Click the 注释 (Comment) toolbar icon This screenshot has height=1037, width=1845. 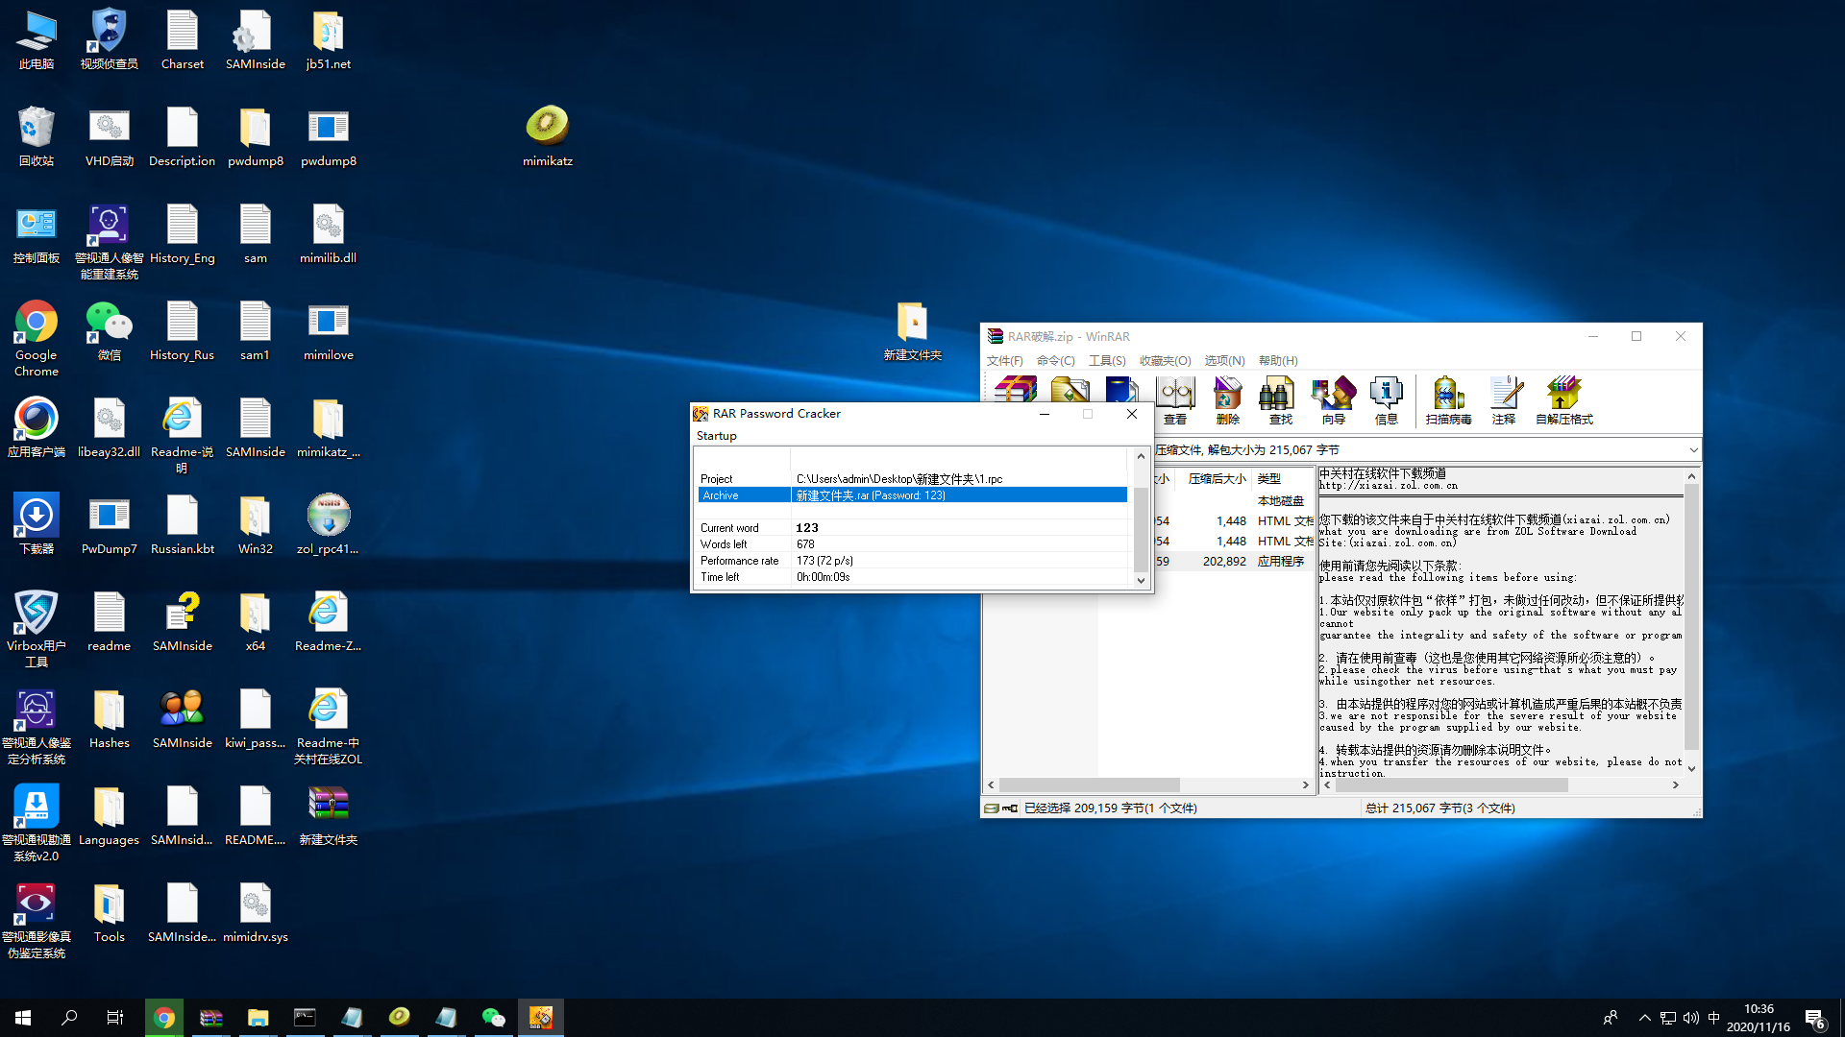pyautogui.click(x=1504, y=398)
